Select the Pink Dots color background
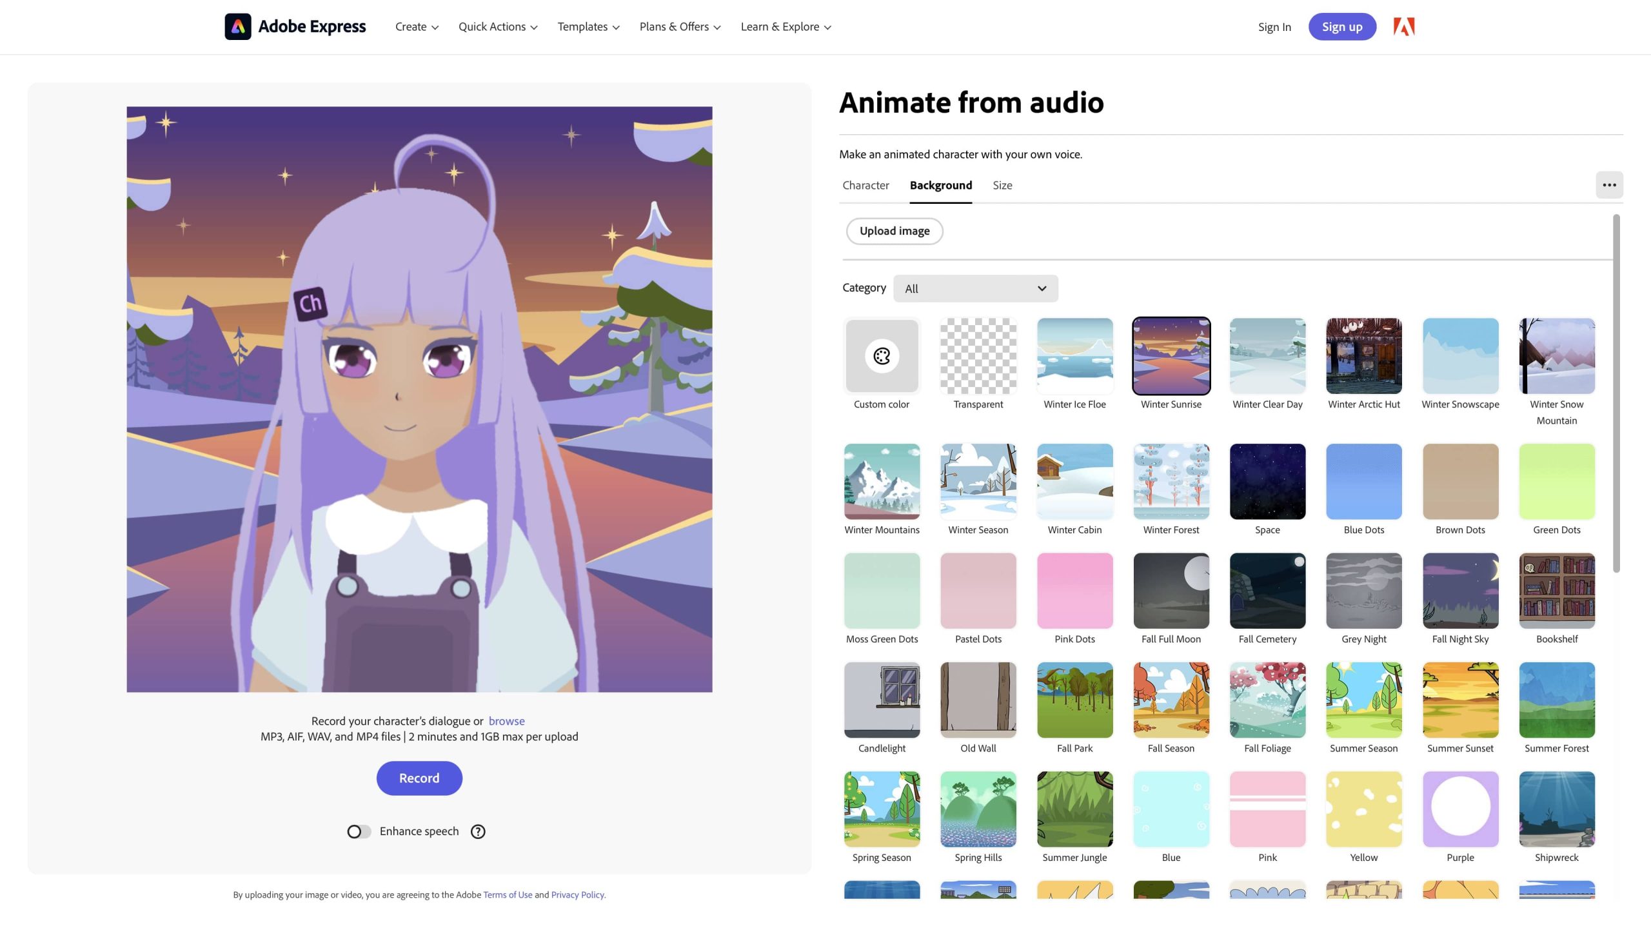 1074,590
